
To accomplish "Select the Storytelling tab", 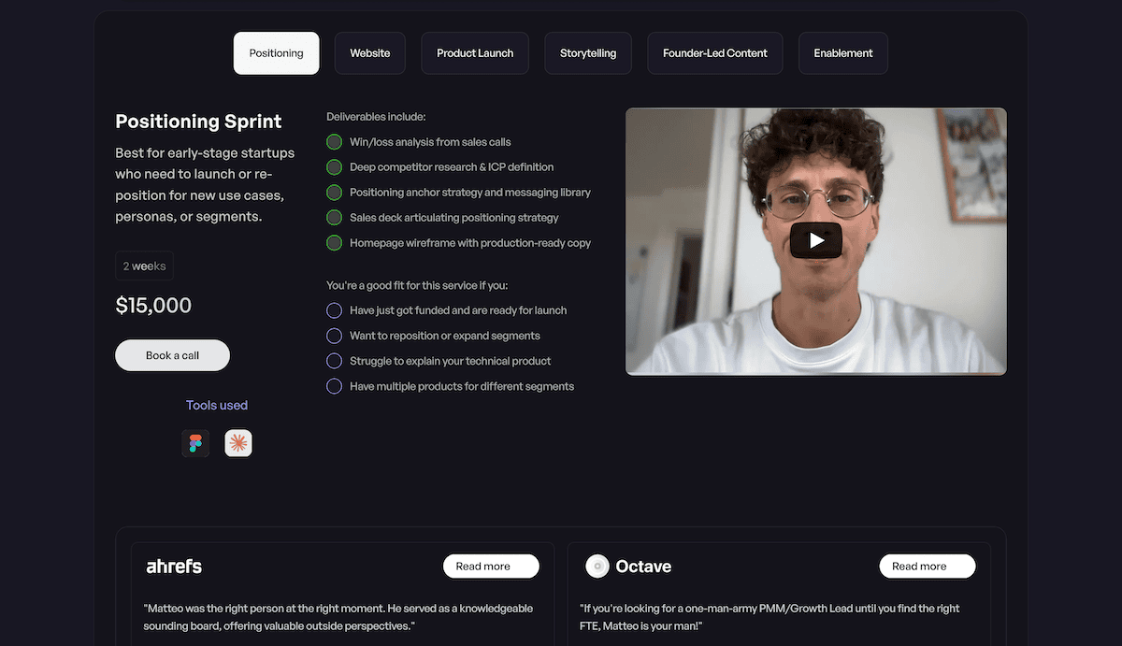I will coord(587,53).
